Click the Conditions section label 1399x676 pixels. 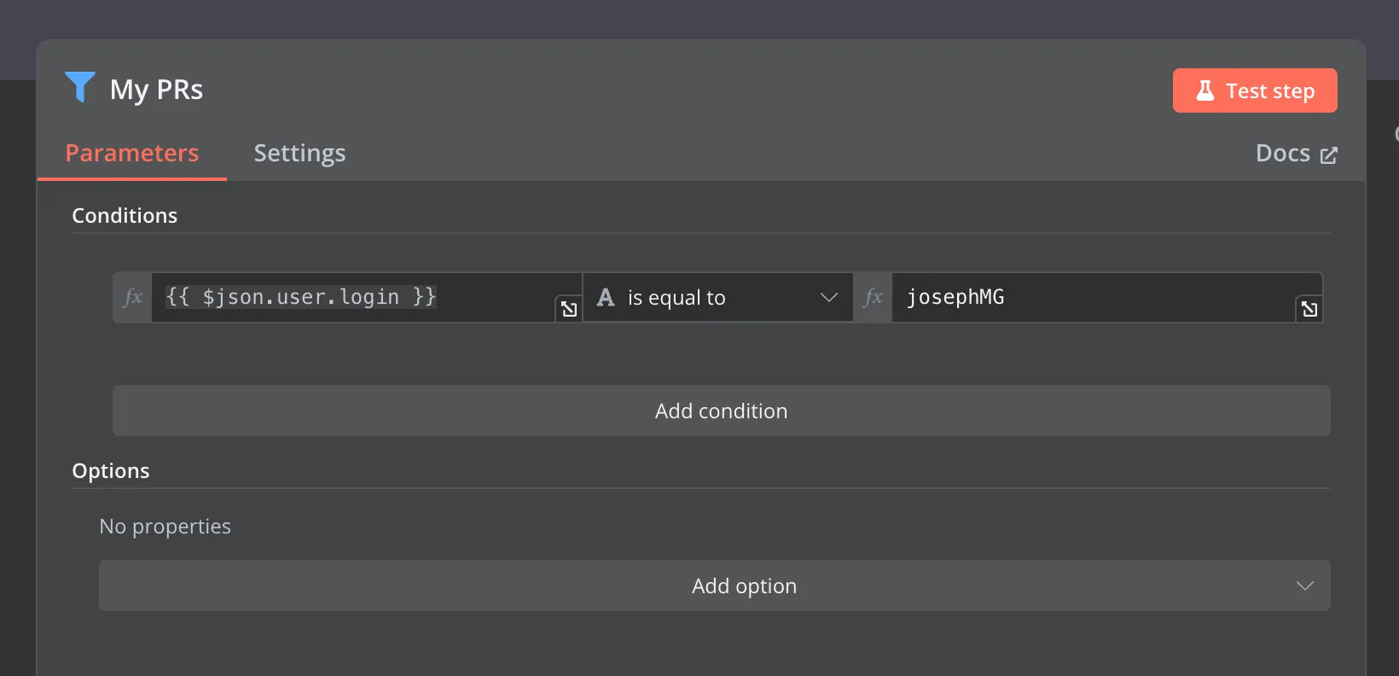tap(125, 216)
